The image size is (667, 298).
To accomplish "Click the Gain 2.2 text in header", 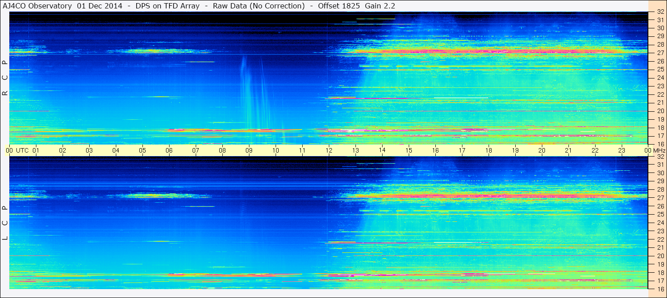I will [x=380, y=6].
